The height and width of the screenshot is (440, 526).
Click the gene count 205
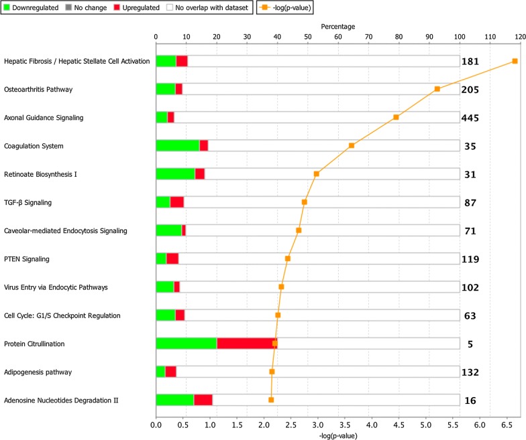pyautogui.click(x=470, y=90)
